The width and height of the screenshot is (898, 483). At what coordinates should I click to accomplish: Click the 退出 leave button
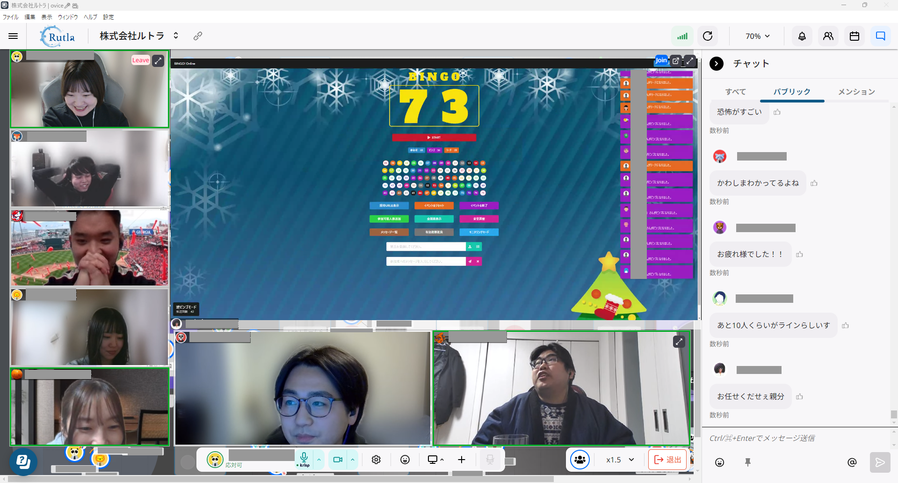[667, 460]
